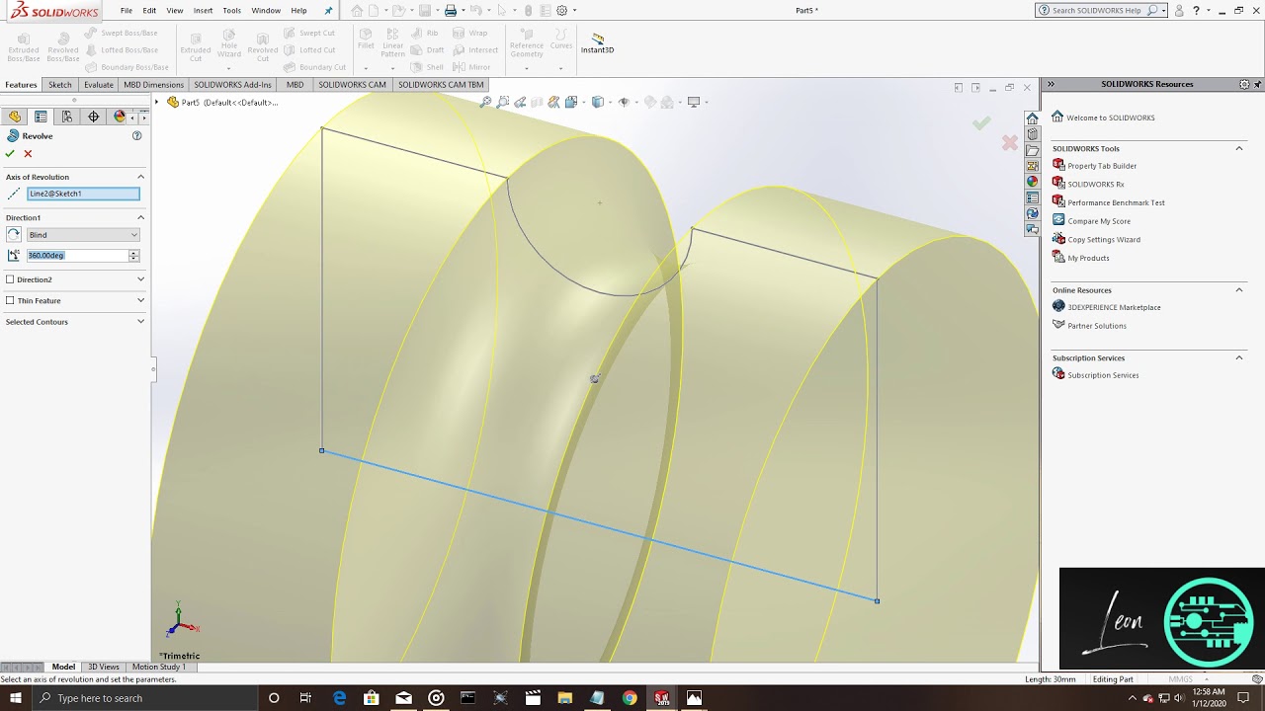Switch to the ConfigurationManager tab icon
The image size is (1265, 711).
pos(67,117)
